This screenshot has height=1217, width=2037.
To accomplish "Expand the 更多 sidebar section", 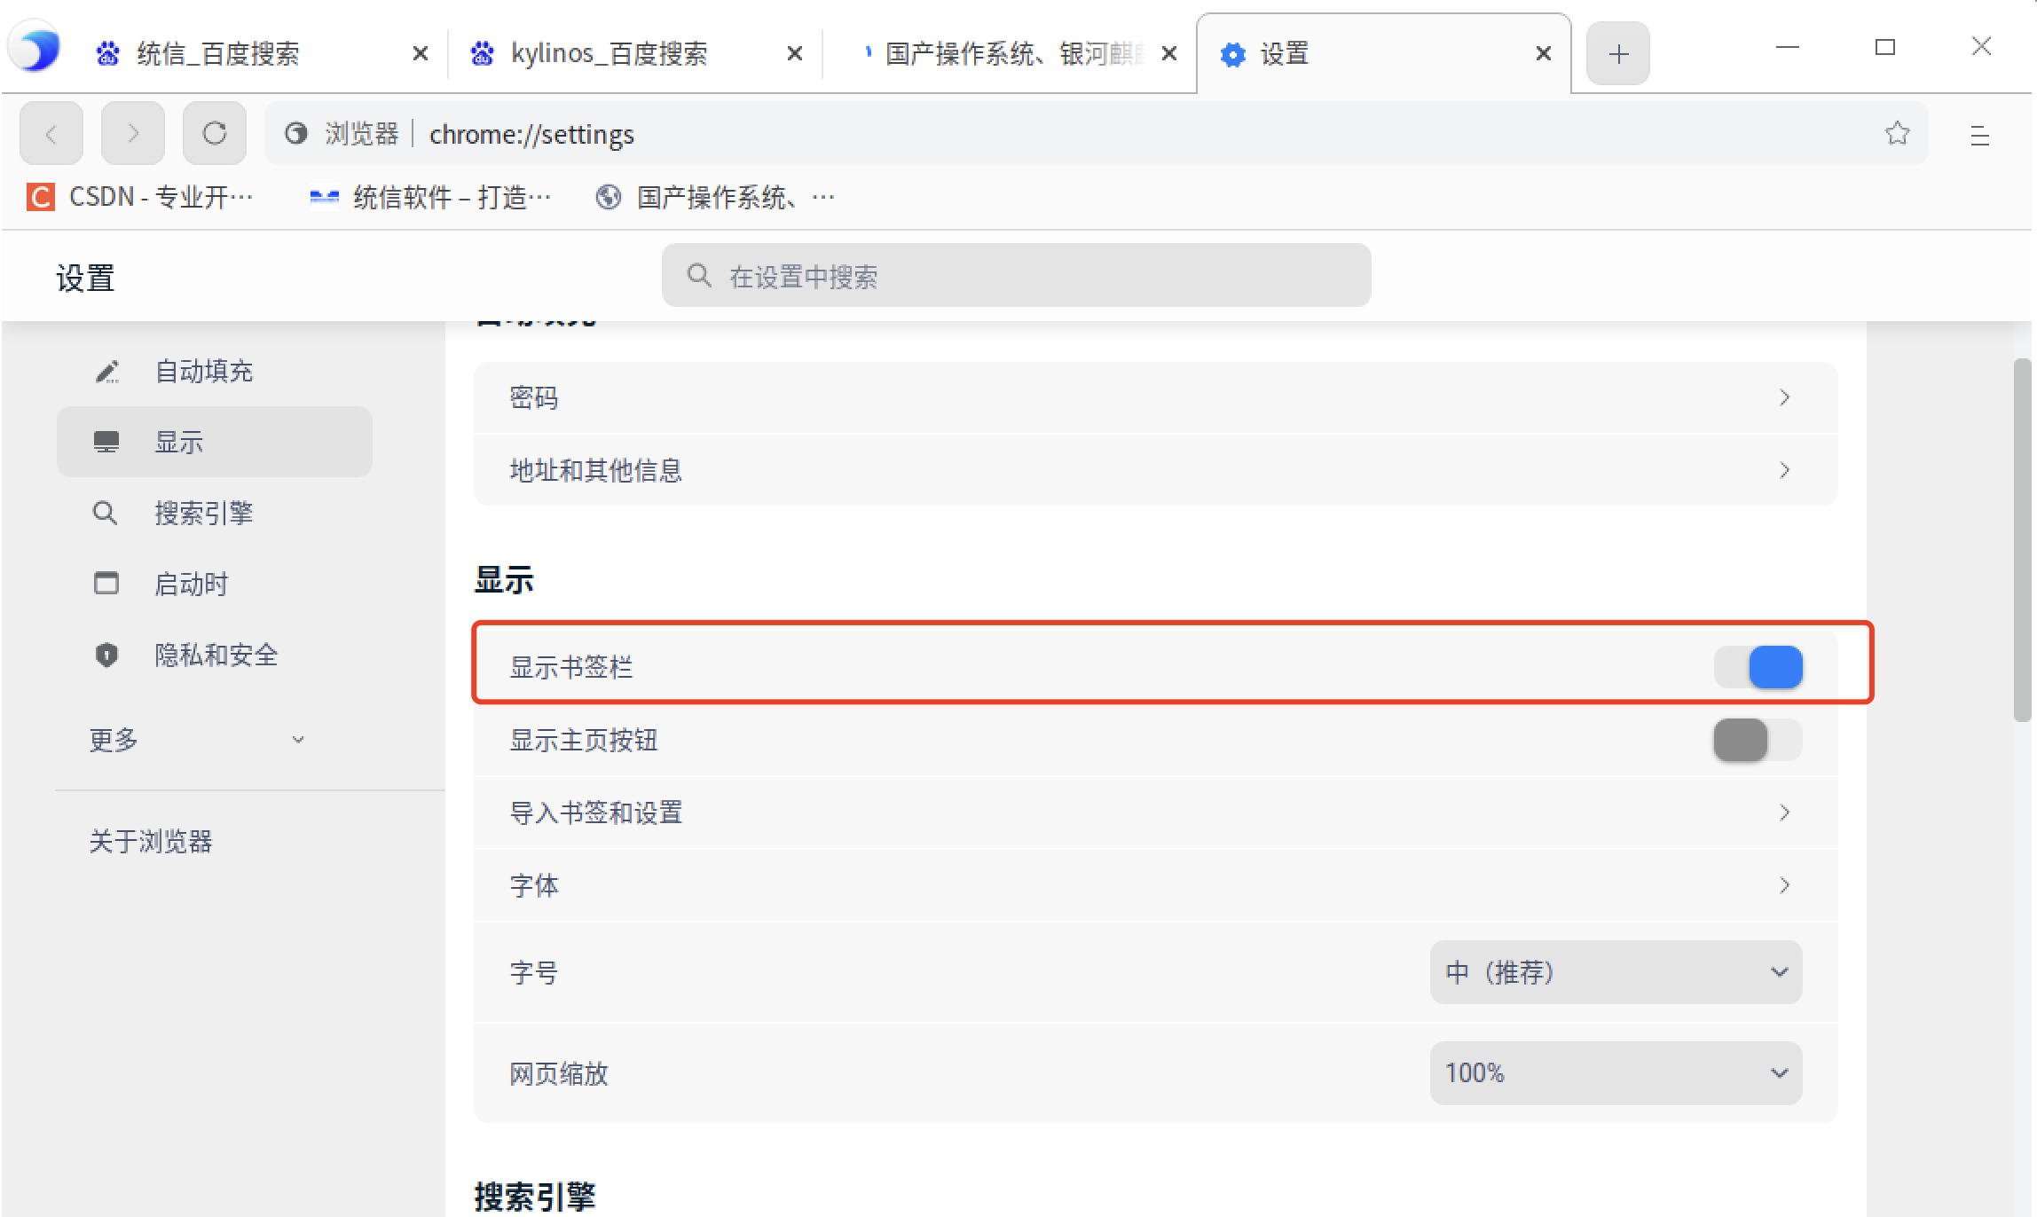I will tap(197, 740).
